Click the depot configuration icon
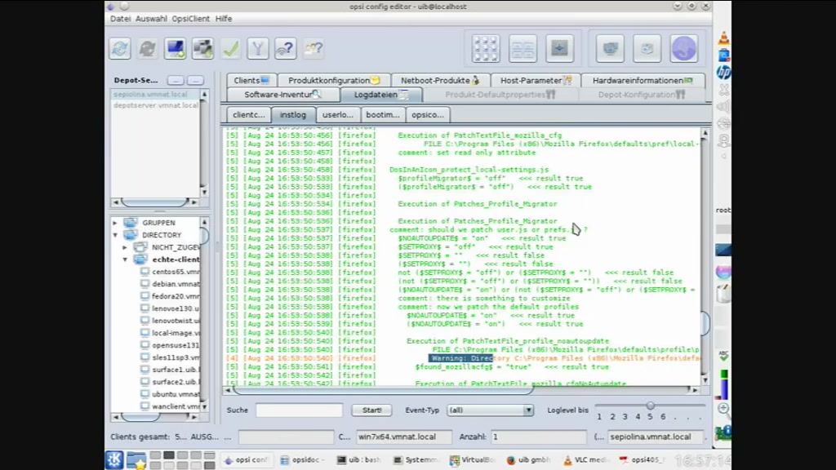The width and height of the screenshot is (836, 470). pos(647,48)
